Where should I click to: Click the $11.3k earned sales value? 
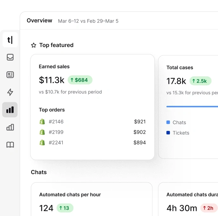pos(51,80)
